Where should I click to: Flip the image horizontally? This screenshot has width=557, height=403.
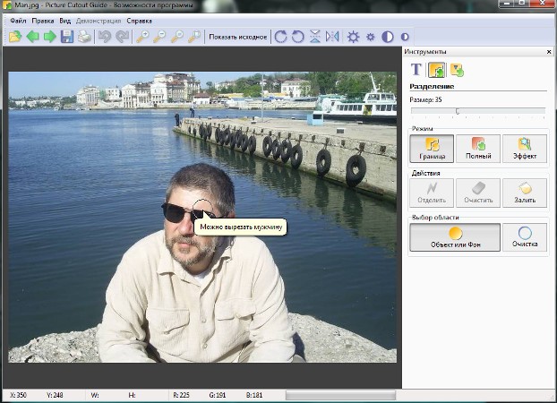[x=332, y=37]
